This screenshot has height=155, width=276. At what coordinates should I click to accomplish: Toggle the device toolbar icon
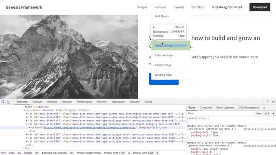tap(9, 102)
